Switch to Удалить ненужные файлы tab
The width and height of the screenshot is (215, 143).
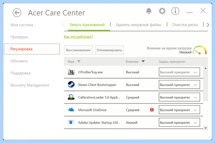coord(138,25)
